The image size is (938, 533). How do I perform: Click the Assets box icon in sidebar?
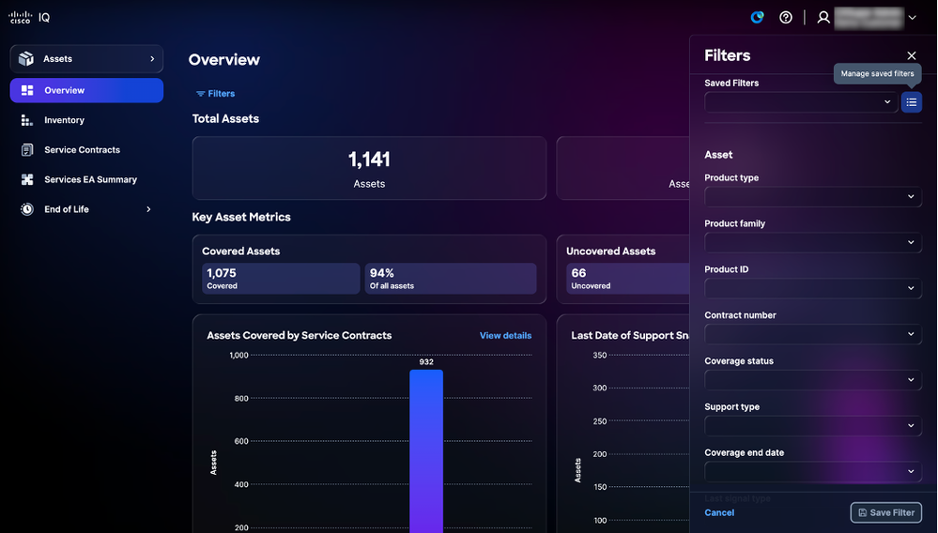pos(25,58)
